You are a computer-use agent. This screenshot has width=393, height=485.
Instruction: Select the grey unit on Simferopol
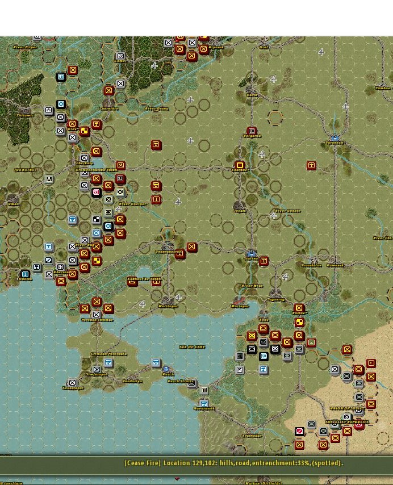97,369
